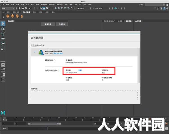Screen dimensions: 169x134
Task: Click the orange cone shelf icon
Action: coord(22,16)
